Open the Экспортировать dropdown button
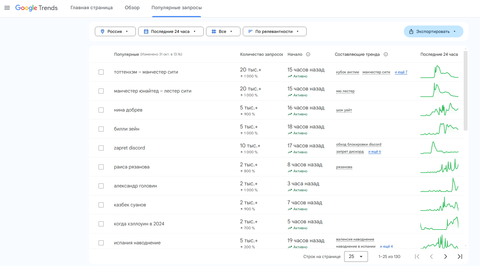The height and width of the screenshot is (266, 480). [433, 31]
